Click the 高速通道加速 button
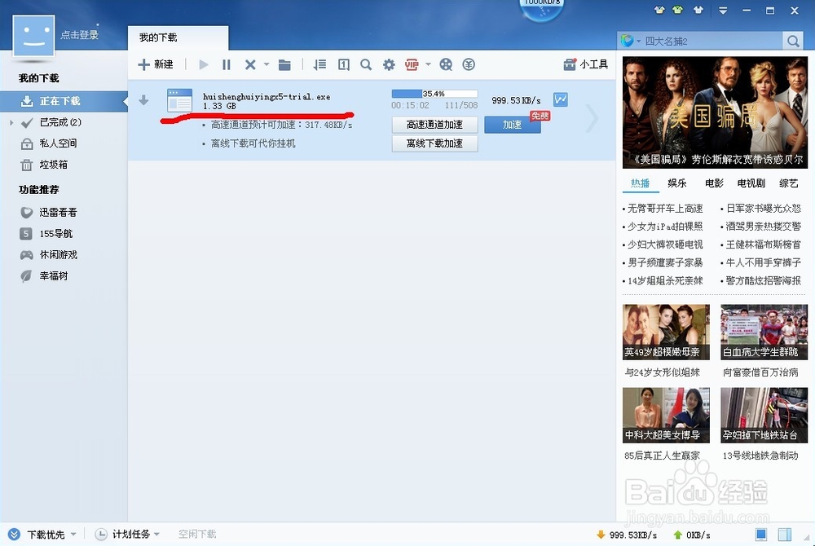The image size is (815, 546). coord(434,125)
